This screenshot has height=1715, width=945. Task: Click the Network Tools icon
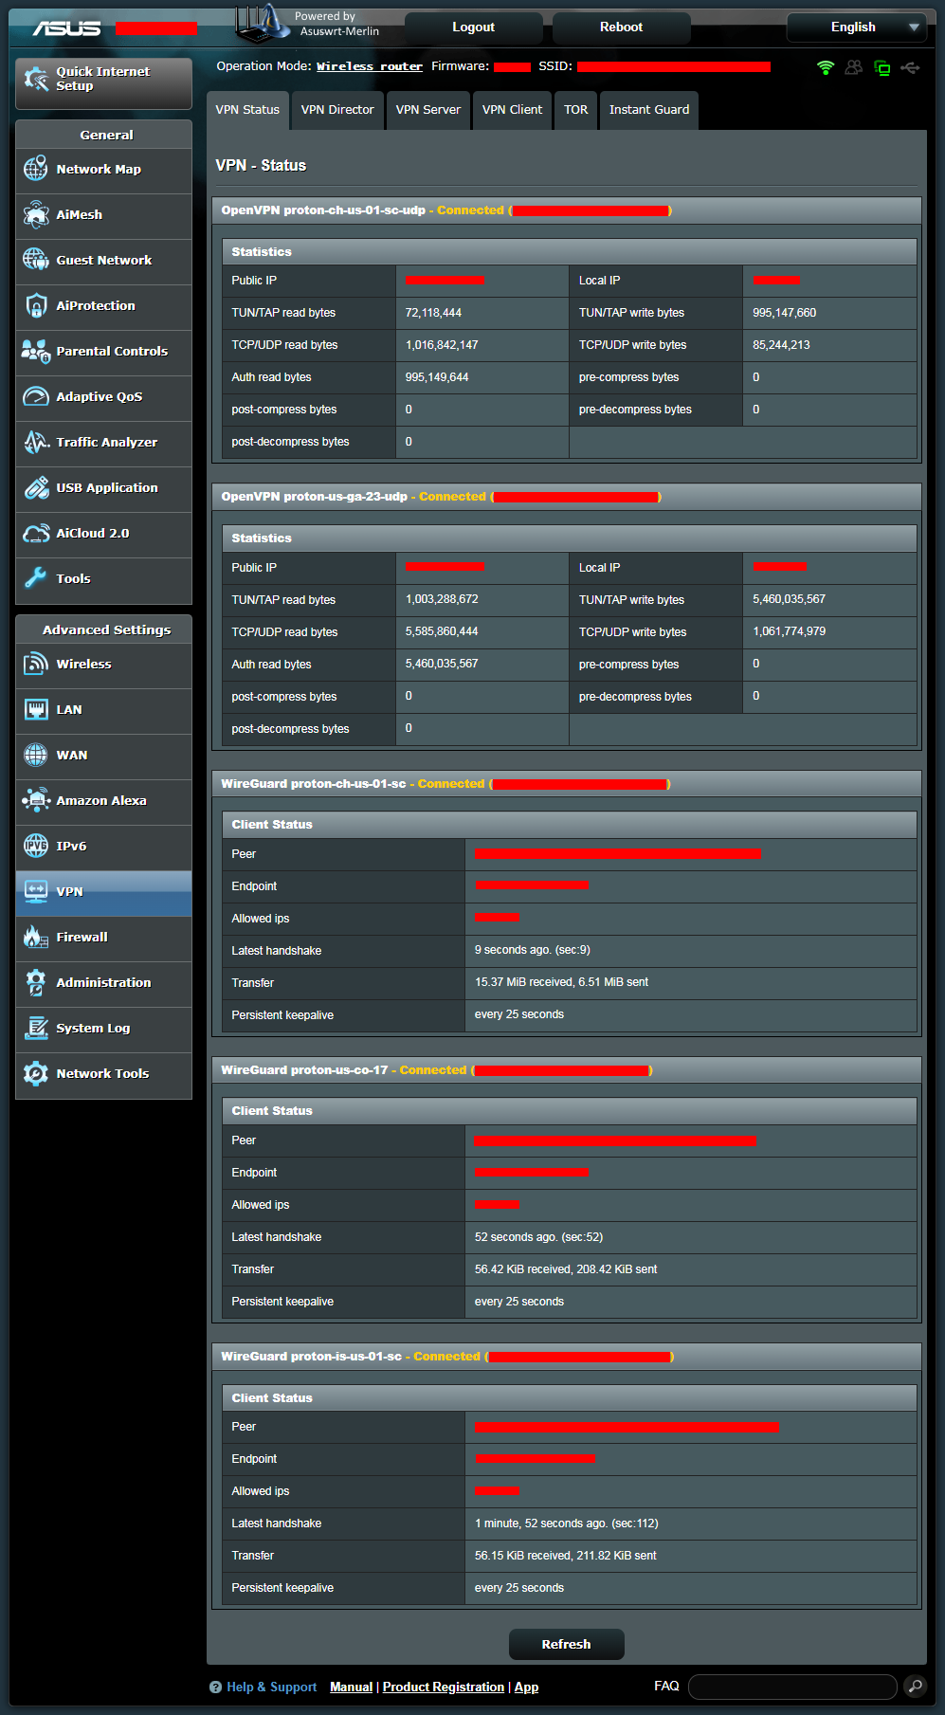36,1073
